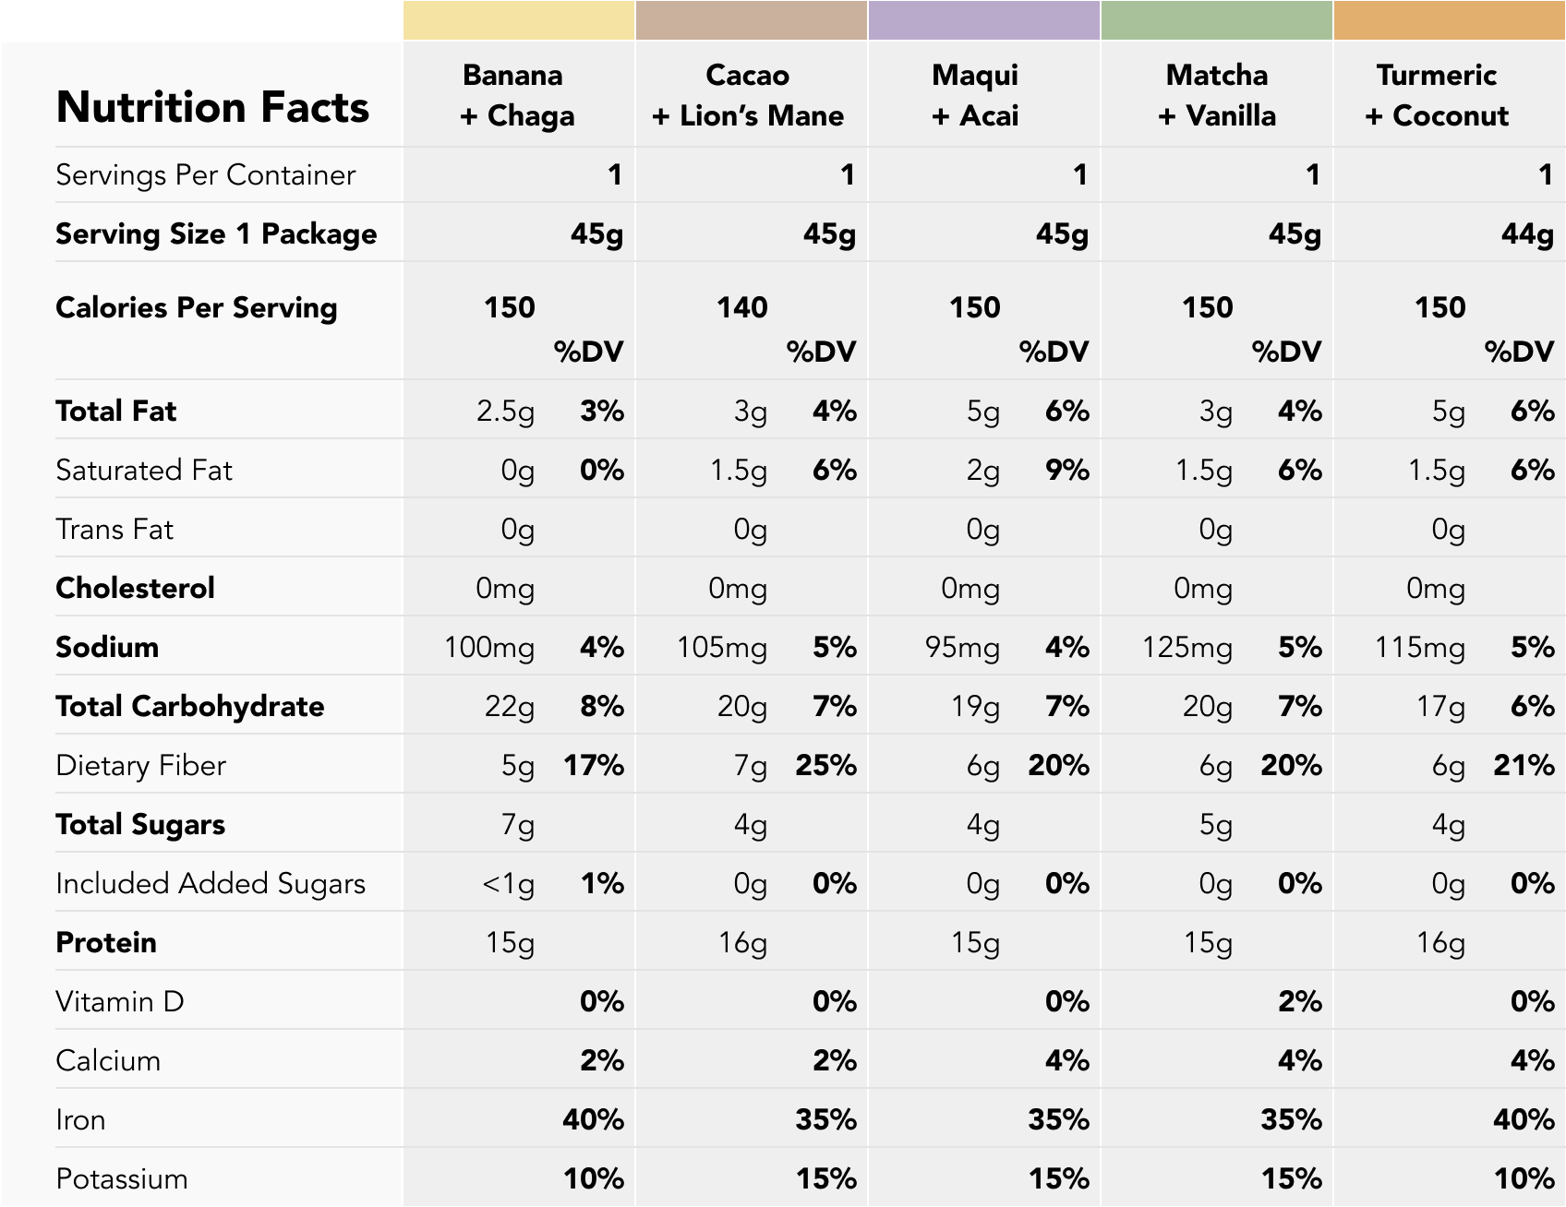The width and height of the screenshot is (1566, 1207).
Task: Select the Banana + Chaga column header
Action: click(x=516, y=95)
